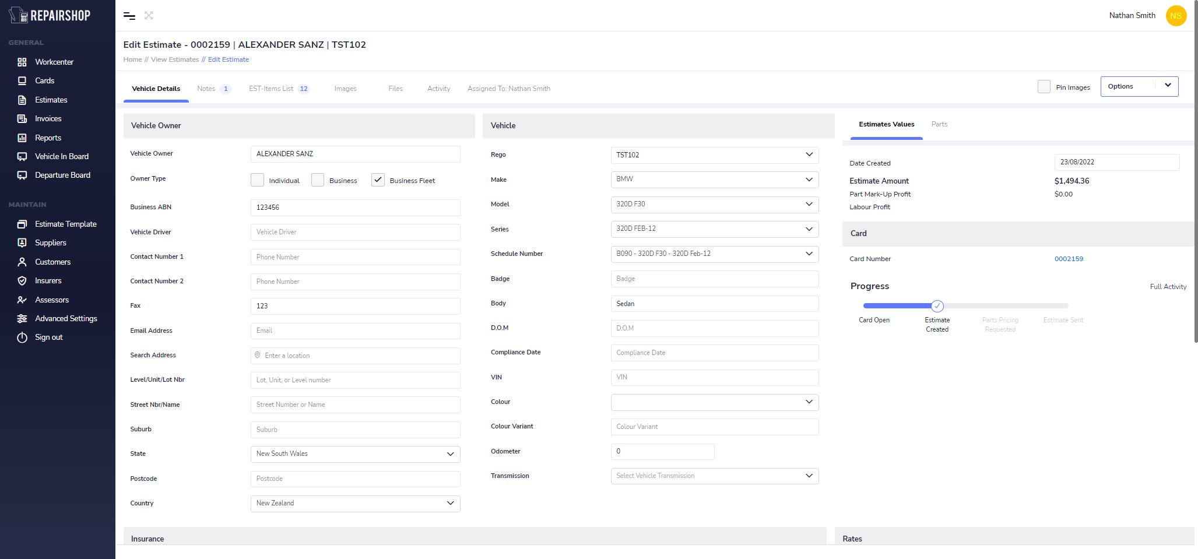Tick the Individual owner type checkbox

tap(257, 180)
